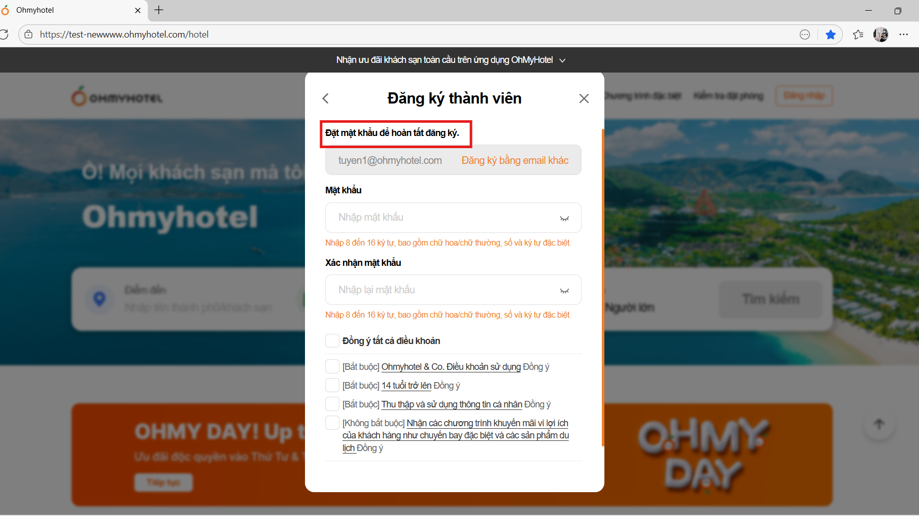Click the Ohmyhotel logo in page header
Viewport: 919px width, 516px height.
point(117,96)
